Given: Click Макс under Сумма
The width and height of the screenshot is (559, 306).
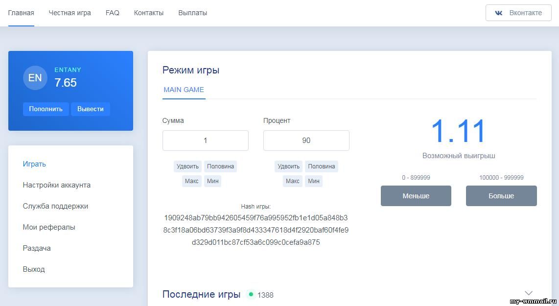Looking at the screenshot, I should [191, 181].
